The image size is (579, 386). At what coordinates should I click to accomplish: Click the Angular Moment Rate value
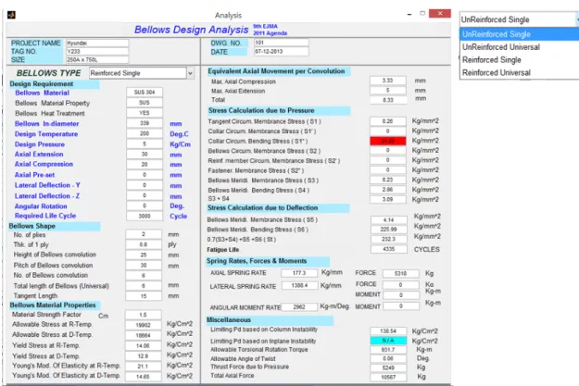pos(299,307)
